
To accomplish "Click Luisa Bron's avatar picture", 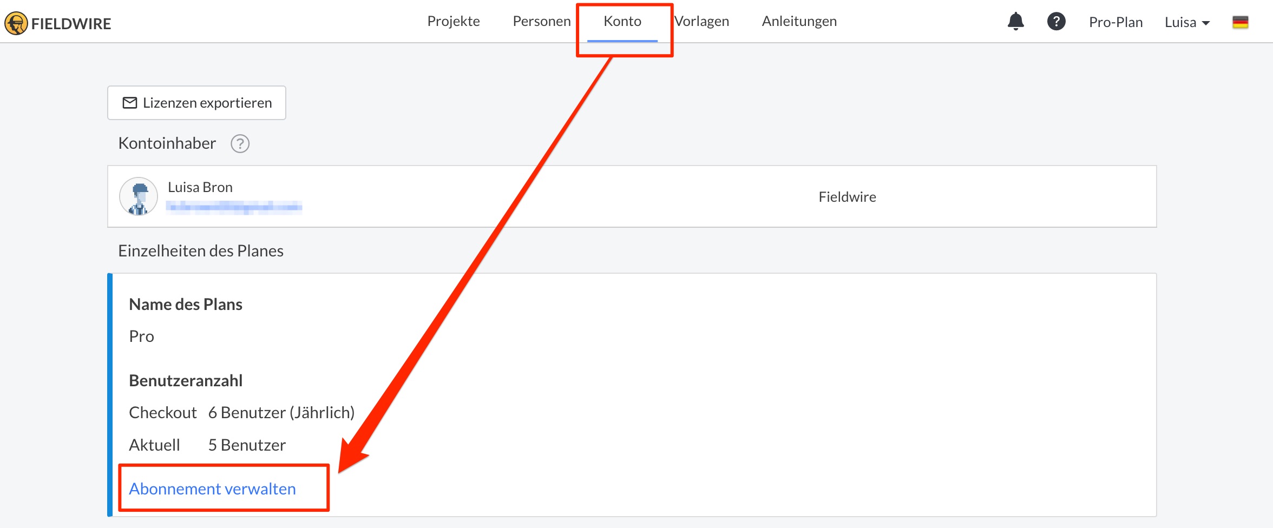I will pos(139,196).
